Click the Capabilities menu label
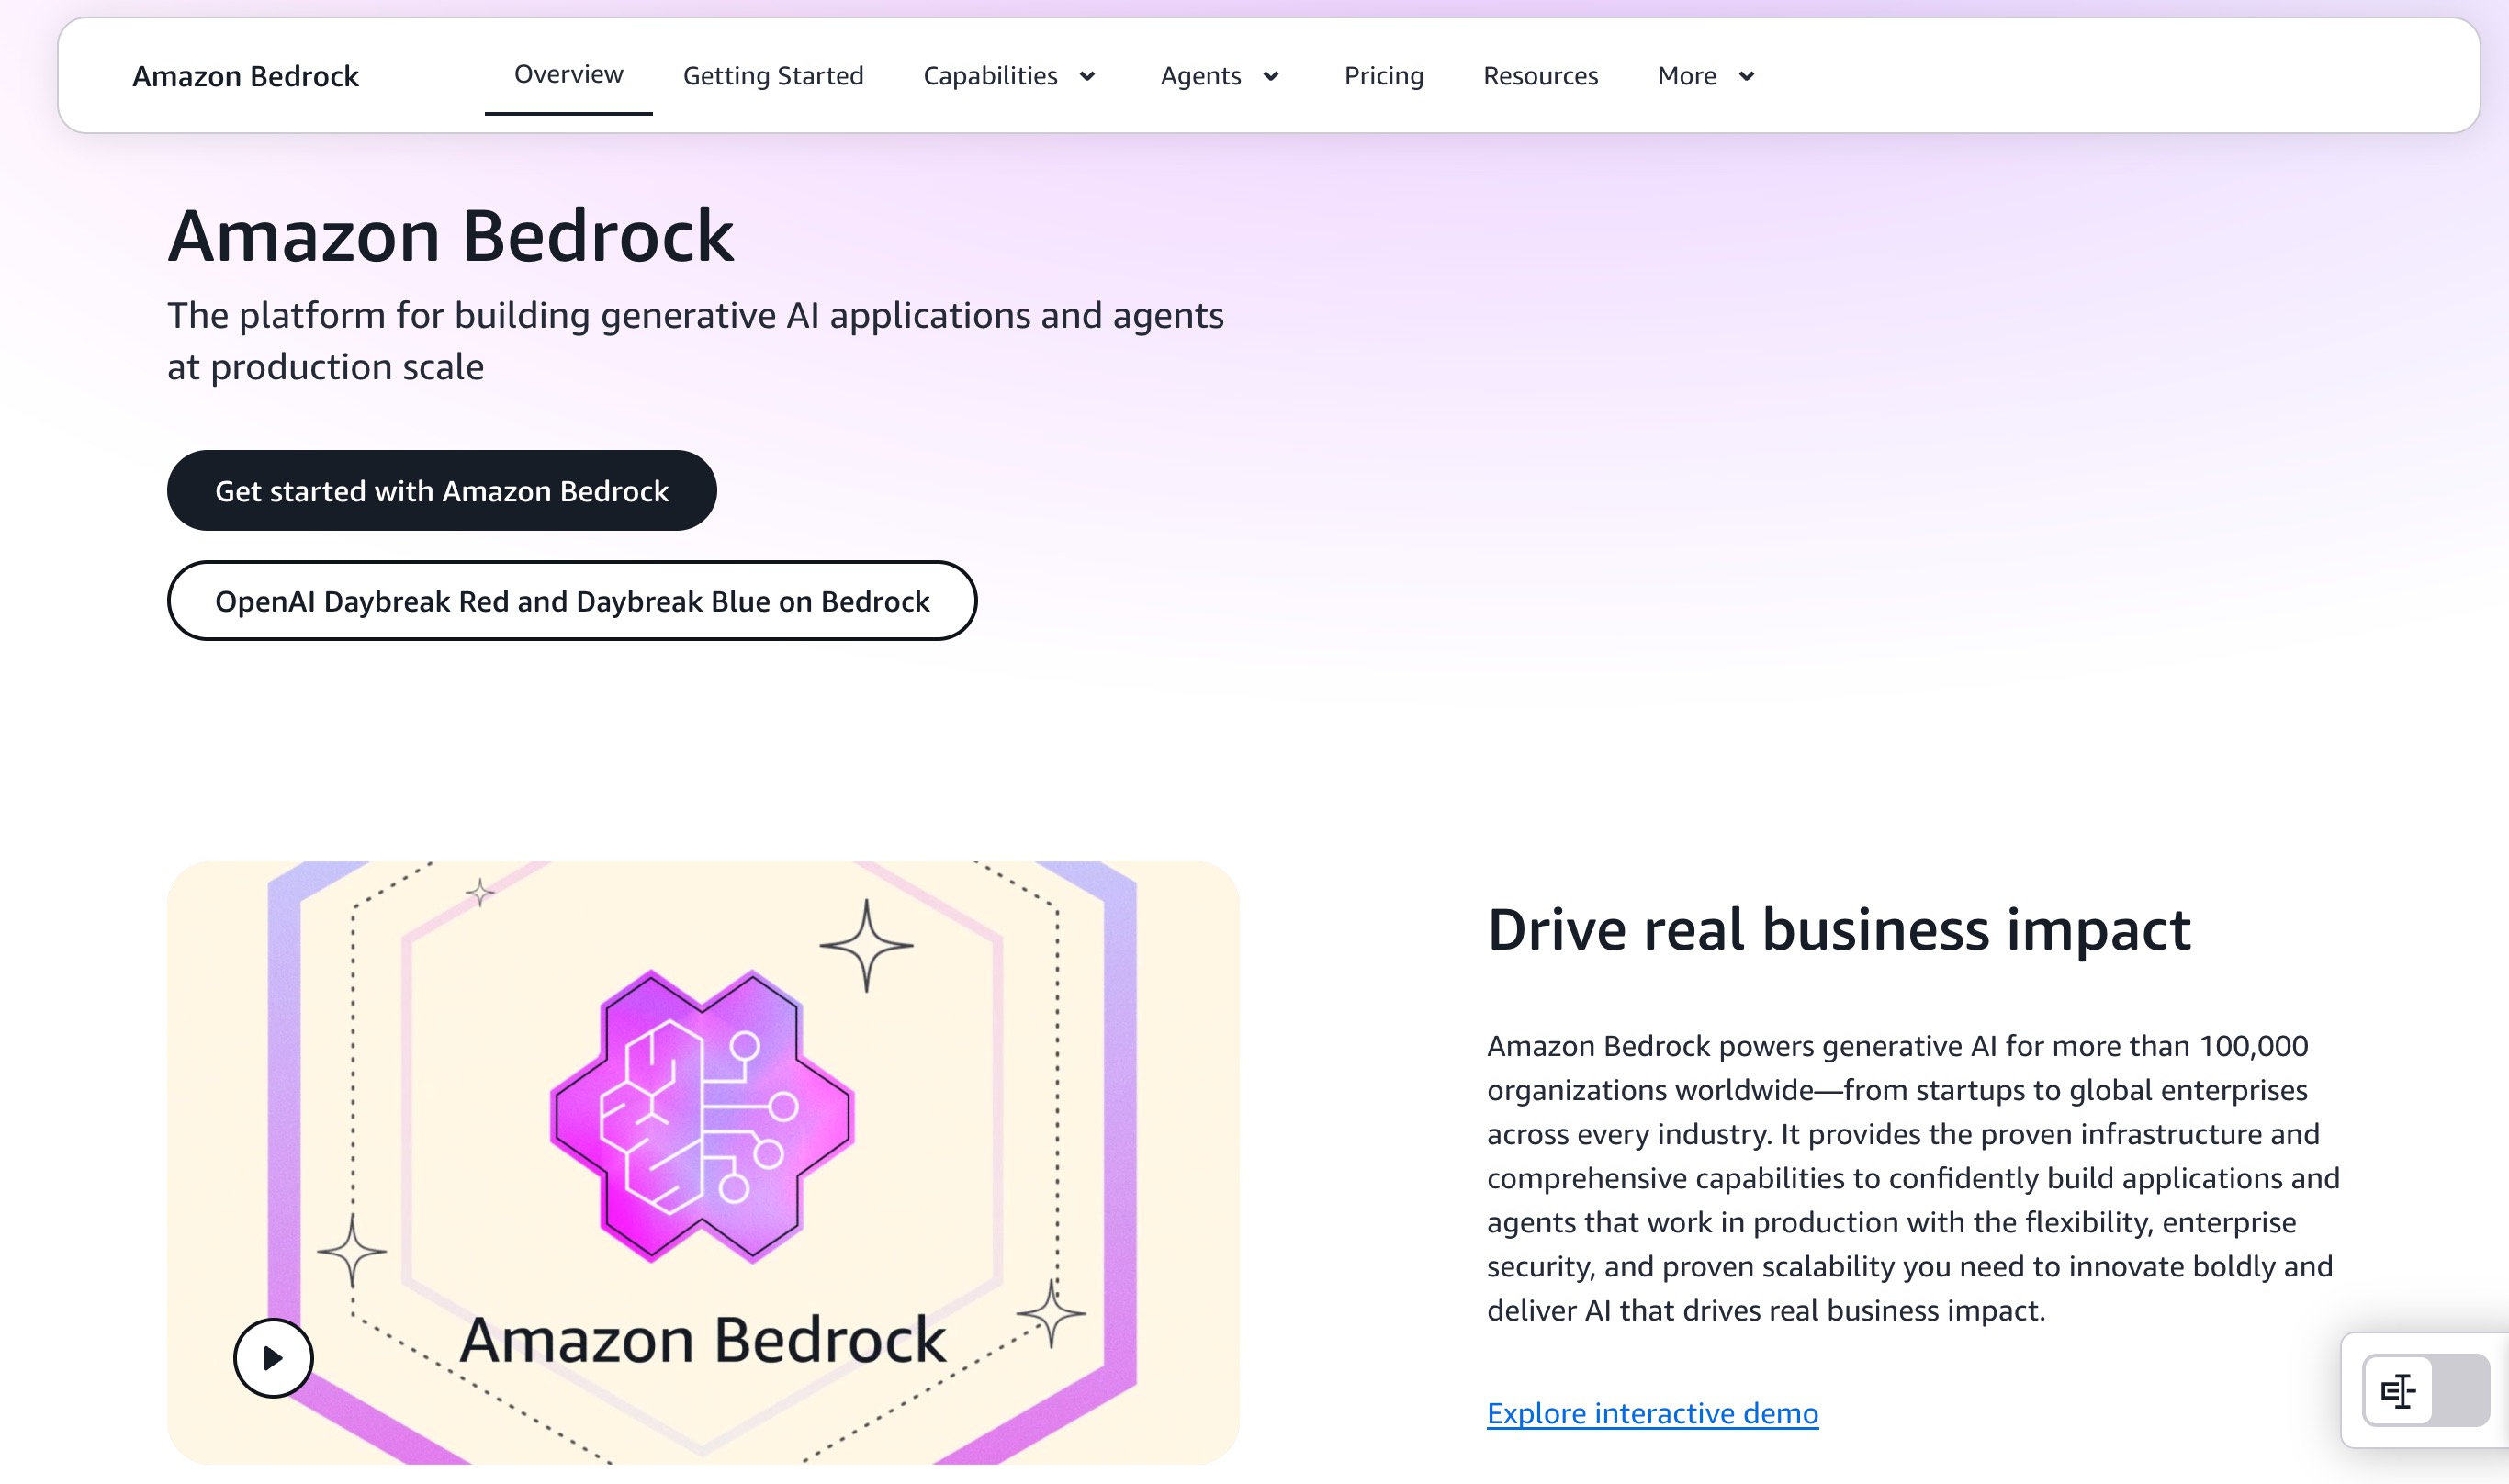Screen dimensions: 2509x1484 (990, 76)
